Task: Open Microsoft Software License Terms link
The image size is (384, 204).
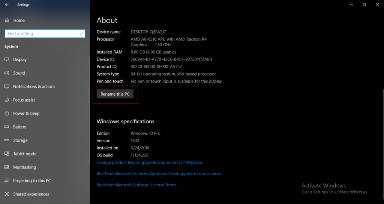Action: 136,185
